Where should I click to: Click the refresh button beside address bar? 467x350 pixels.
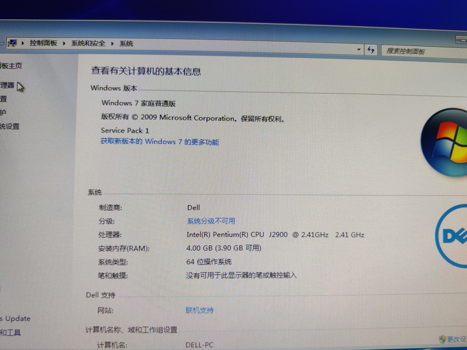(371, 50)
